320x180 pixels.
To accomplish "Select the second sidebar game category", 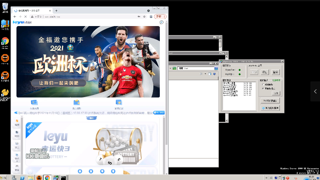I will (x=17, y=134).
